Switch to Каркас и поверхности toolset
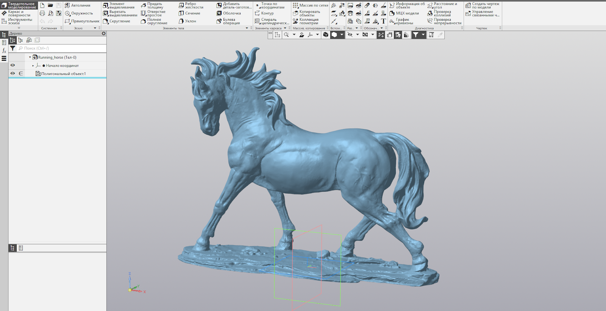The image size is (606, 311). 19,13
